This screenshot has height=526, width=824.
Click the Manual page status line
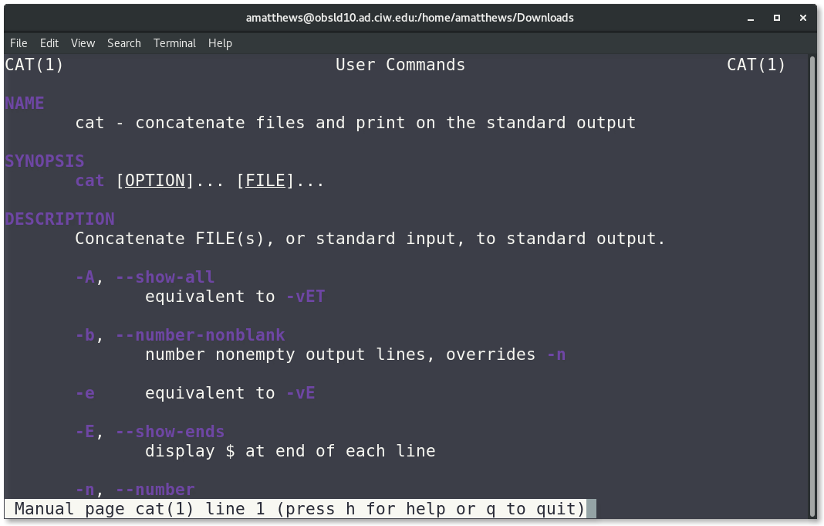[x=299, y=509]
